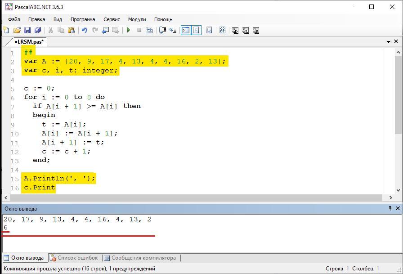Cut selection with scissors icon
Screen dimensions: 403x274
tap(51, 30)
